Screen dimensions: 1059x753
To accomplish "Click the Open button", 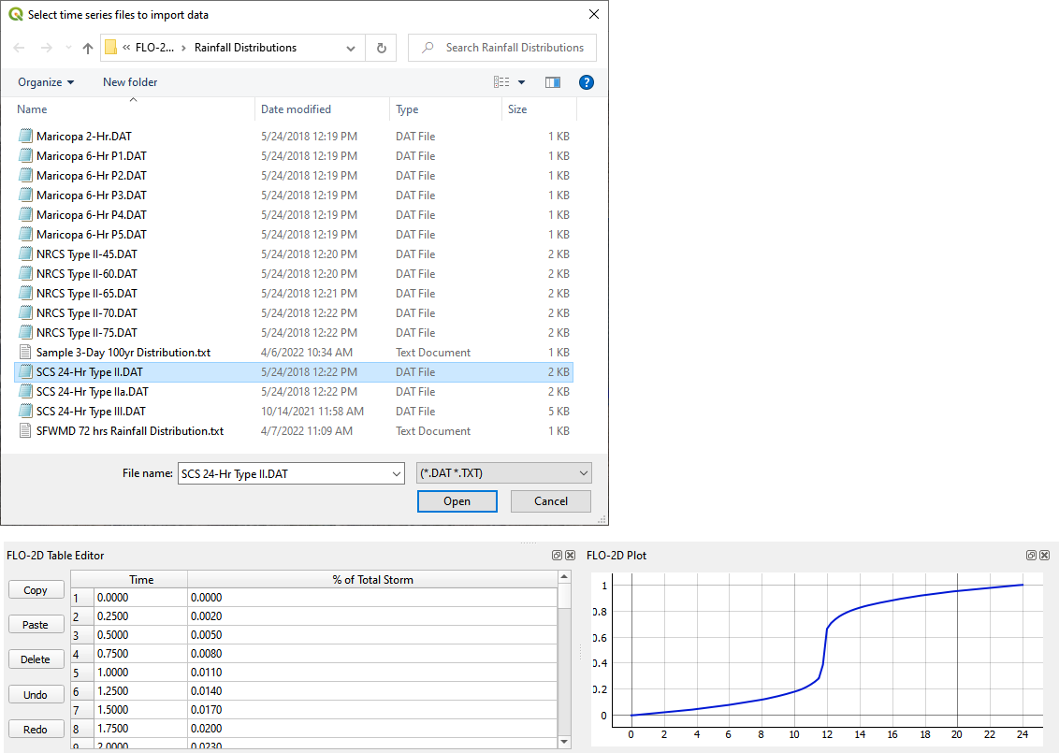I will [x=457, y=501].
